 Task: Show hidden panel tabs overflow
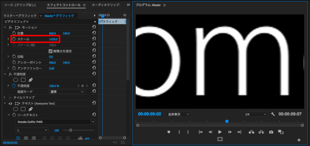click(x=128, y=5)
